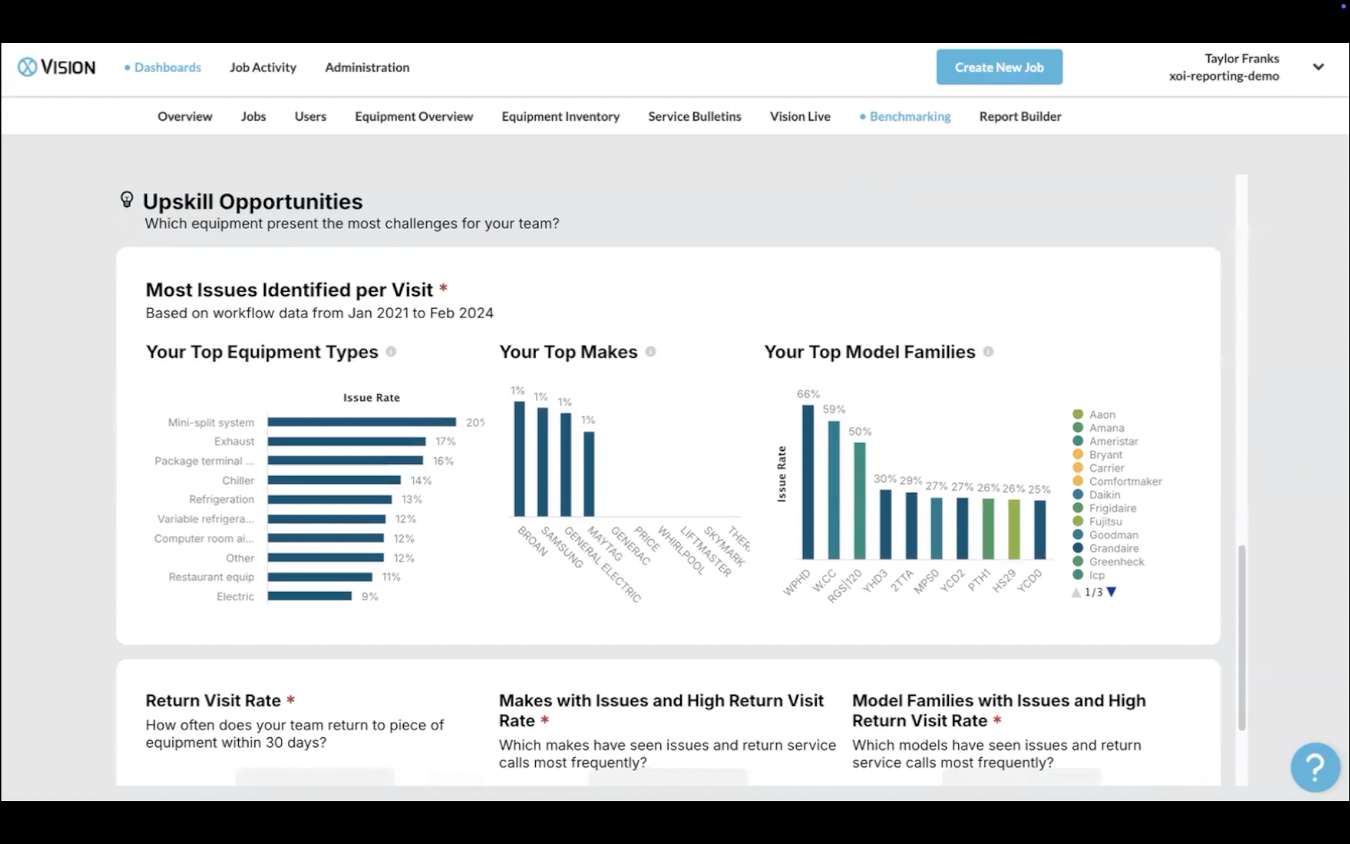1350x844 pixels.
Task: Click the lightbulb icon by Upskill Opportunities
Action: click(126, 200)
